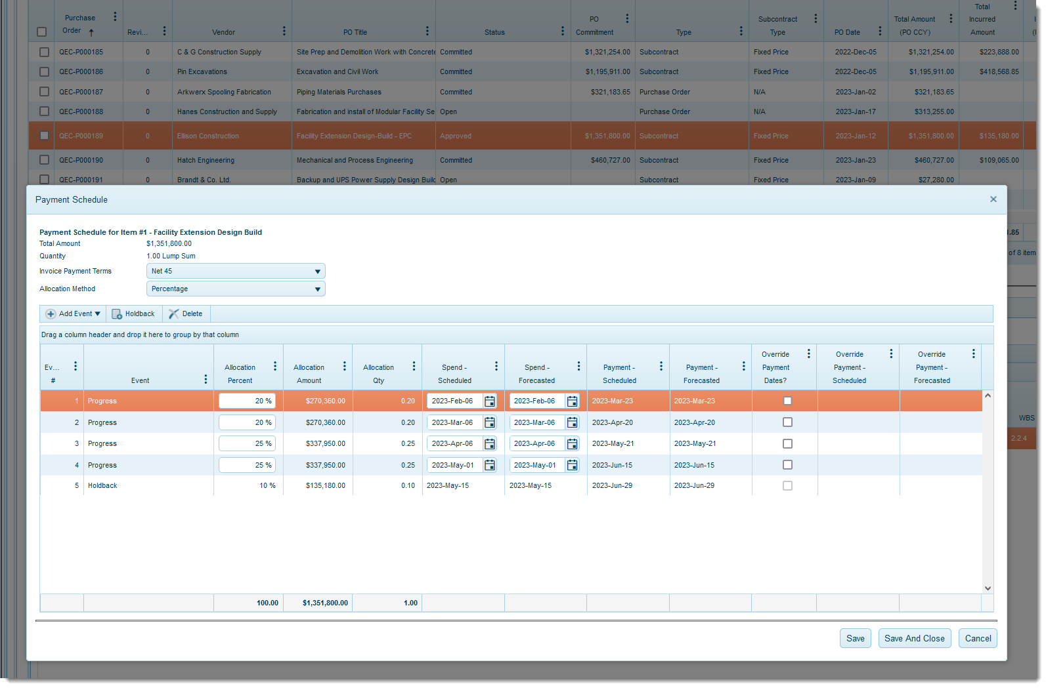Screen dimensions: 1046x688
Task: Open calendar picker for row 1 Spend Scheduled
Action: pos(490,401)
